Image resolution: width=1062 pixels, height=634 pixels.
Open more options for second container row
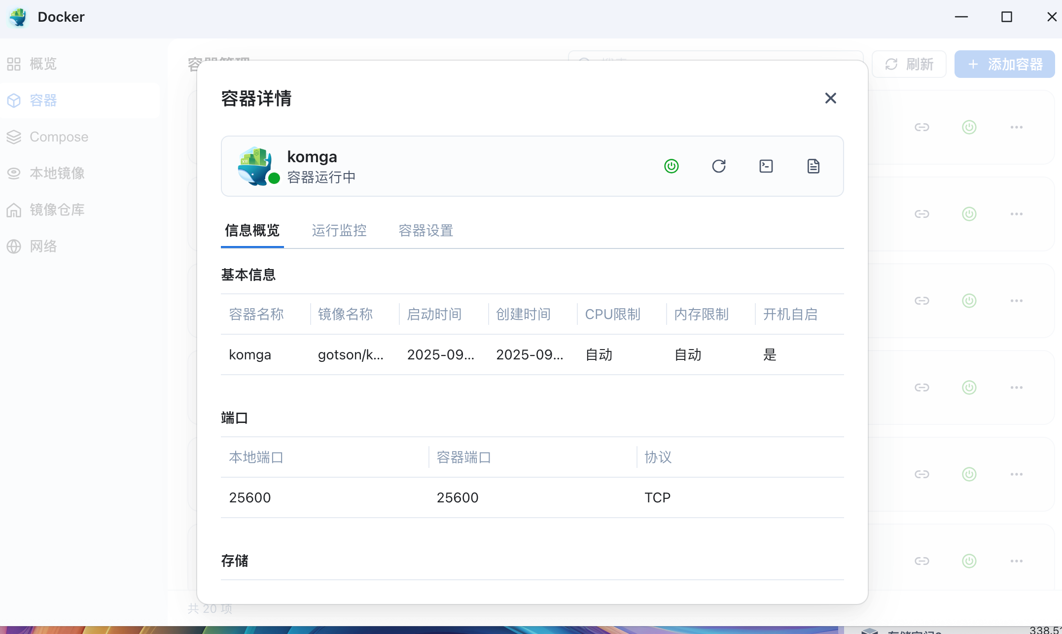1016,214
